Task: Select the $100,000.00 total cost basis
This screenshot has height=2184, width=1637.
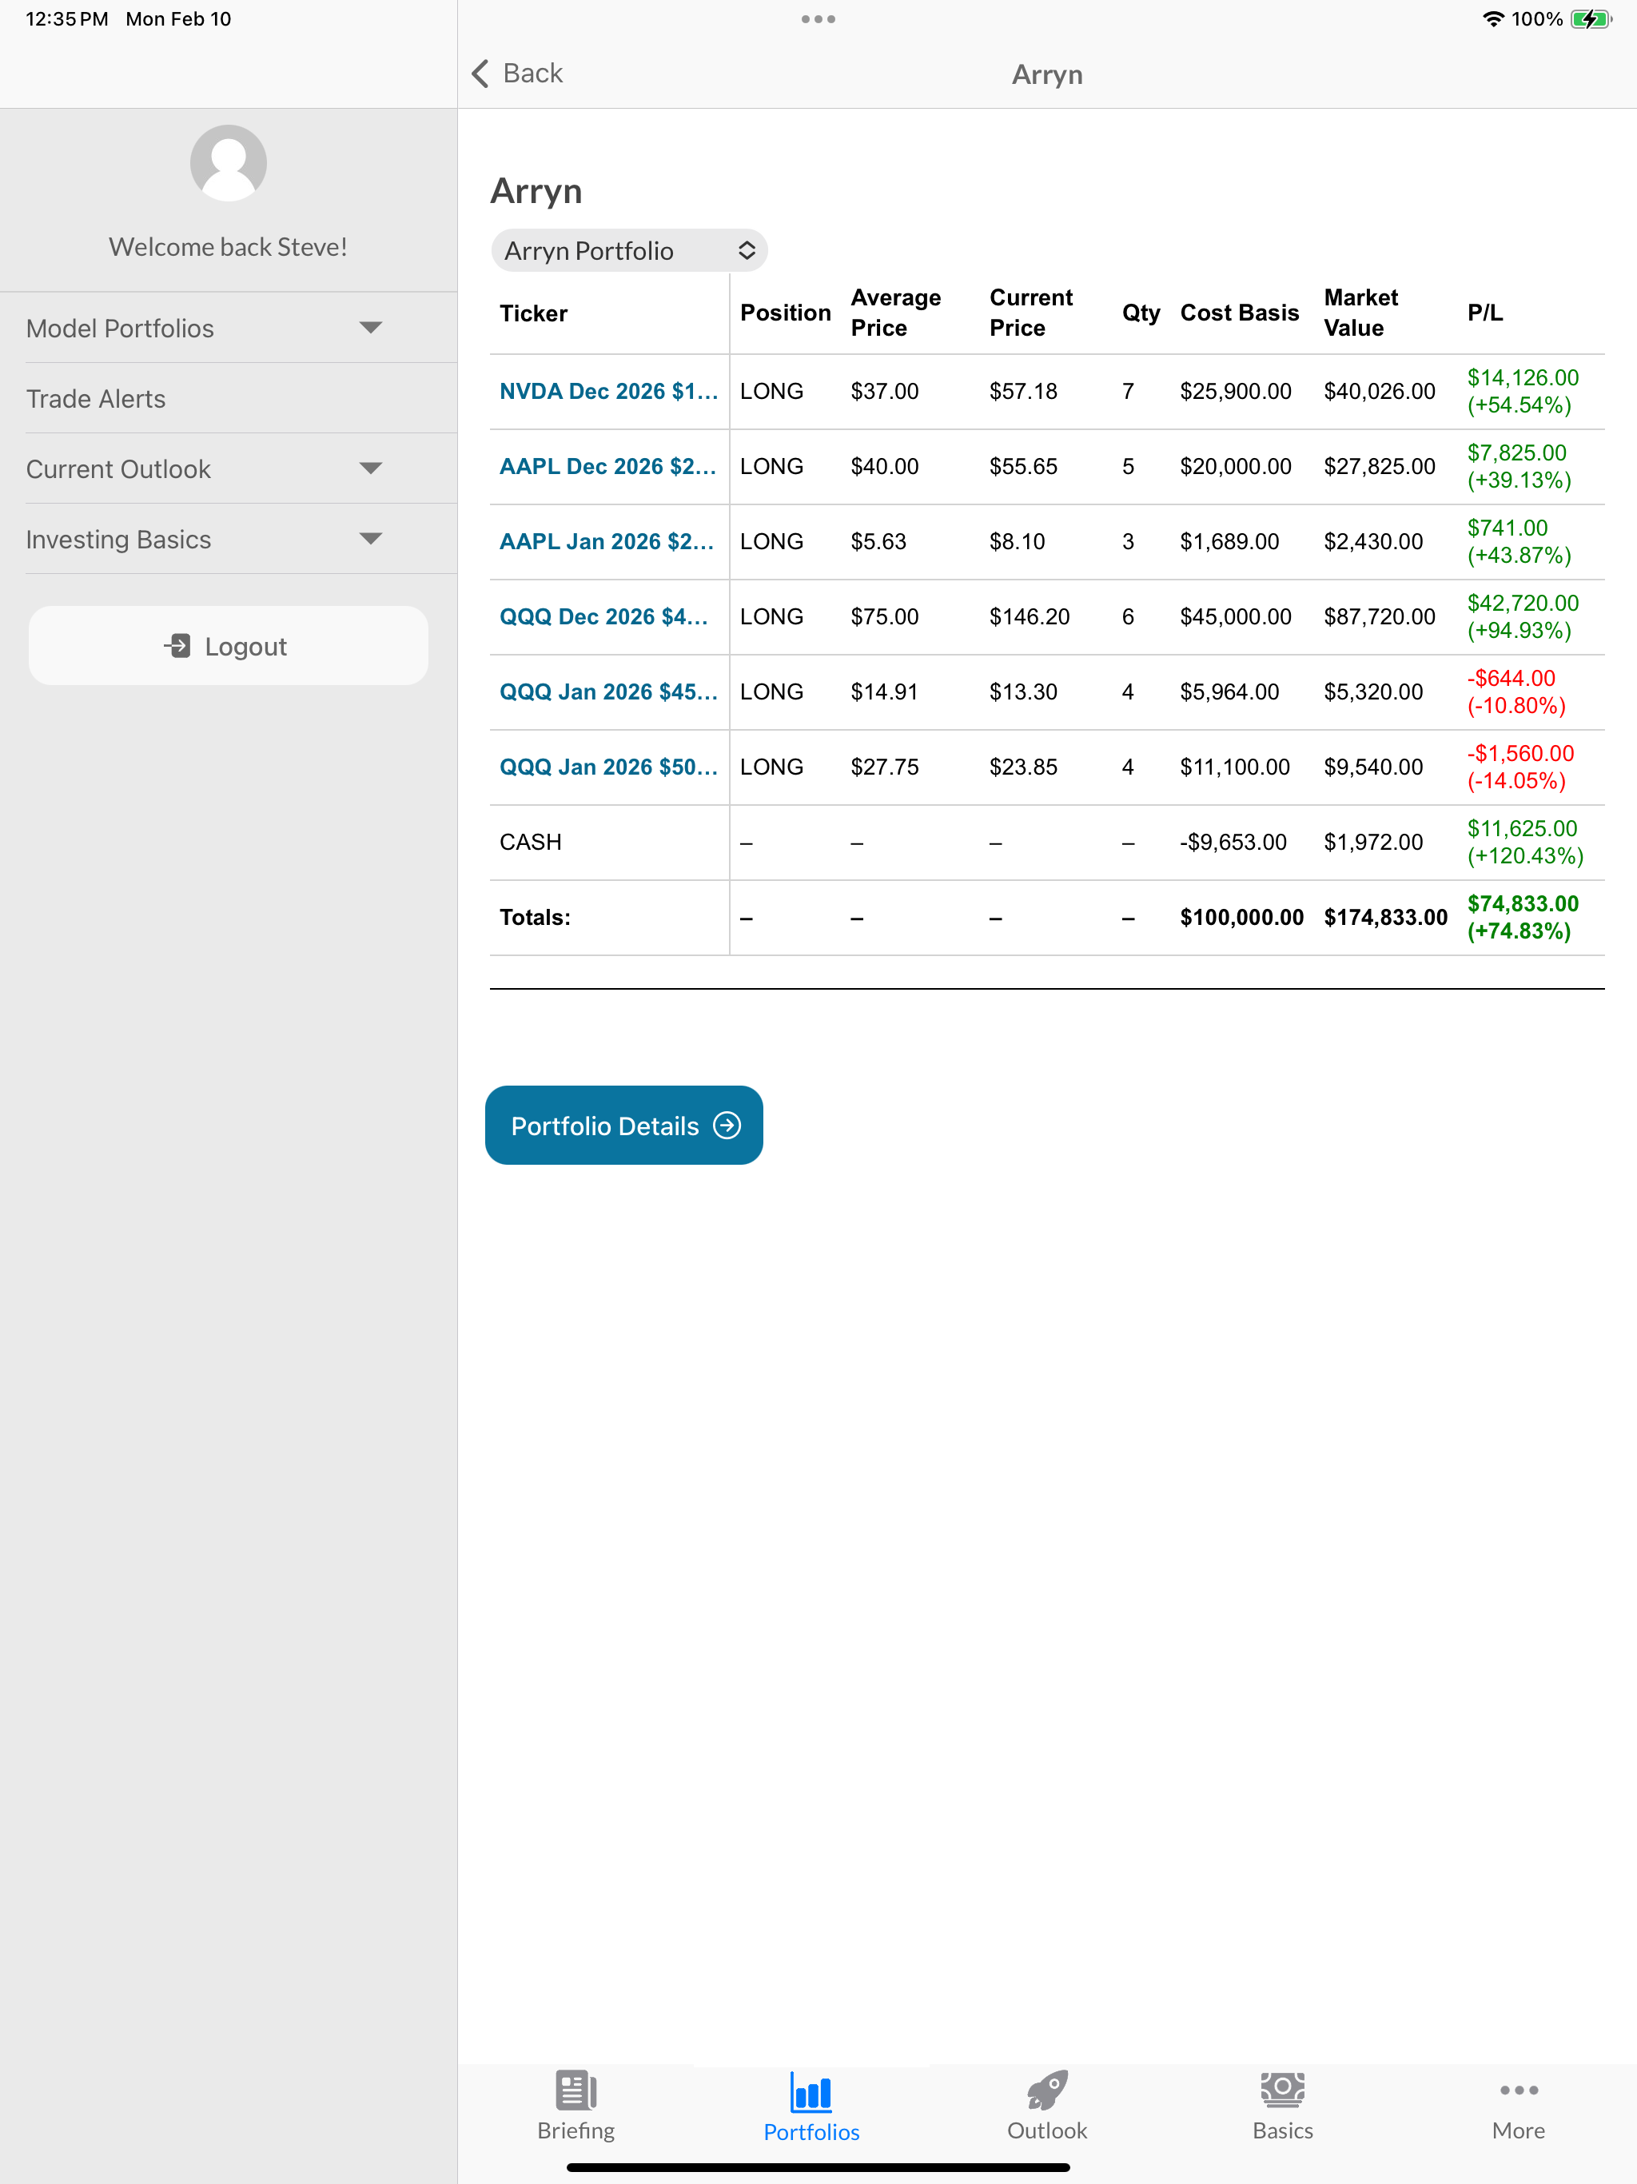Action: tap(1241, 917)
